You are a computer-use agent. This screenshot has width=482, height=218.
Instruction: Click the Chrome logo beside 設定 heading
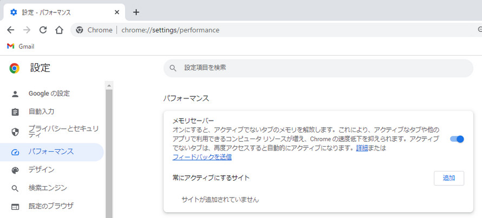point(15,68)
